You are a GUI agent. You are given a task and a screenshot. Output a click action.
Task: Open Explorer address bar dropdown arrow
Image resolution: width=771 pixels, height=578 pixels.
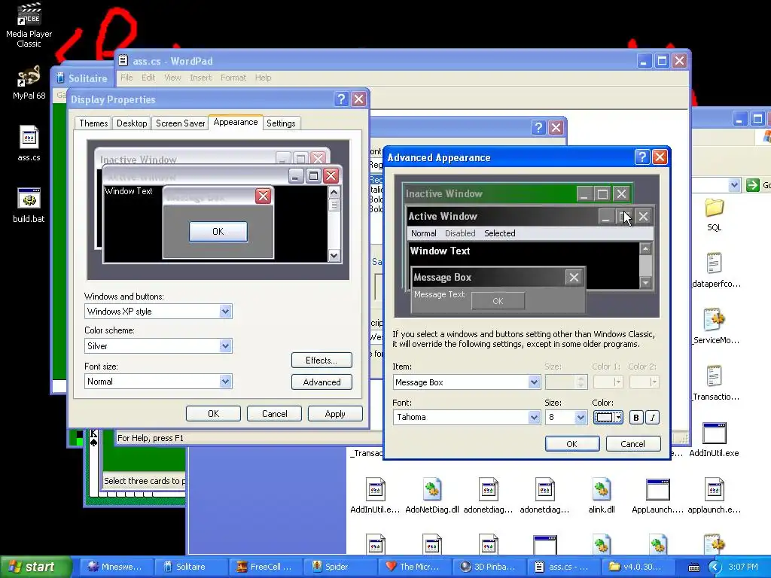coord(734,185)
